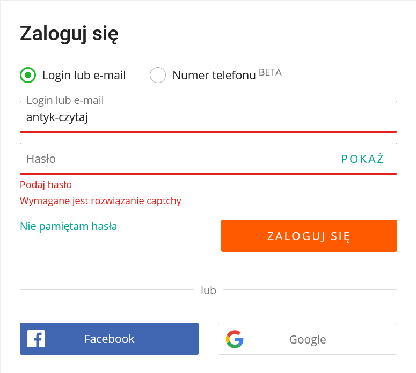Show password with the POKAŻ toggle
This screenshot has height=373, width=416.
(x=363, y=159)
